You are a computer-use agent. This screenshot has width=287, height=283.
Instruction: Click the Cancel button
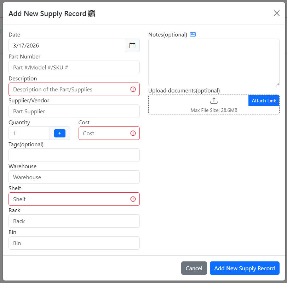tap(194, 268)
